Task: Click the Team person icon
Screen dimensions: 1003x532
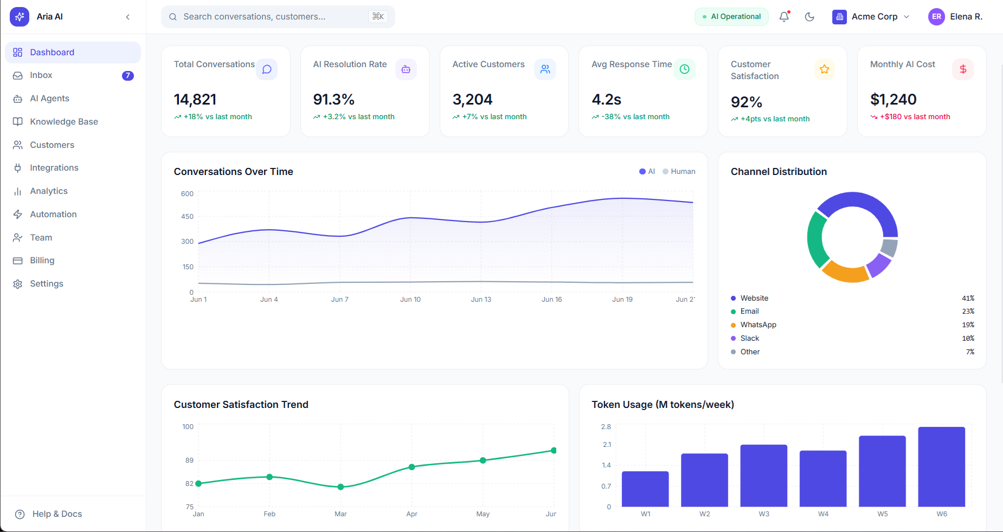Action: 18,238
